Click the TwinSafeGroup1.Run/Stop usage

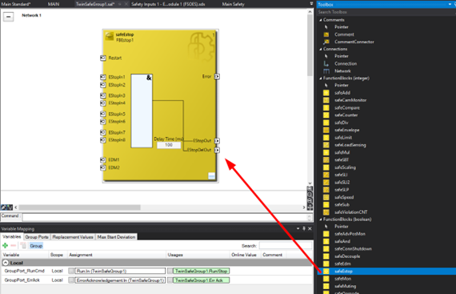pos(202,271)
